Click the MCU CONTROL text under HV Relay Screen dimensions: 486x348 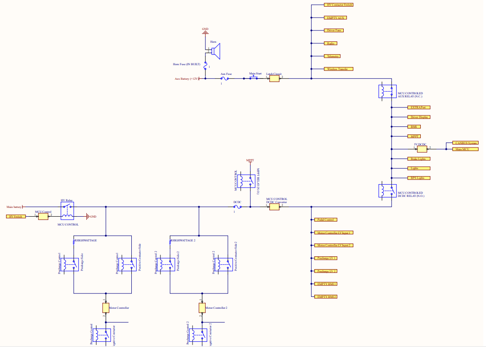click(x=68, y=224)
